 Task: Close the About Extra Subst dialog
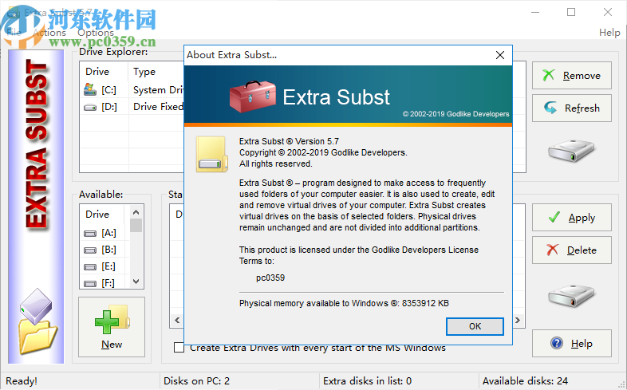500,55
